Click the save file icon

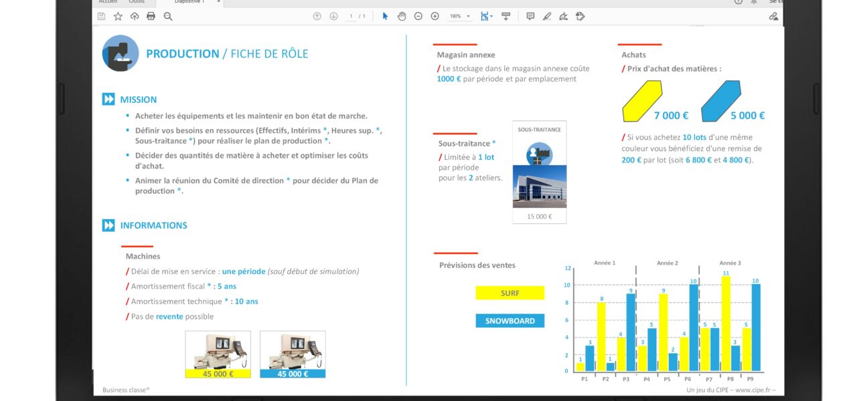pyautogui.click(x=101, y=16)
